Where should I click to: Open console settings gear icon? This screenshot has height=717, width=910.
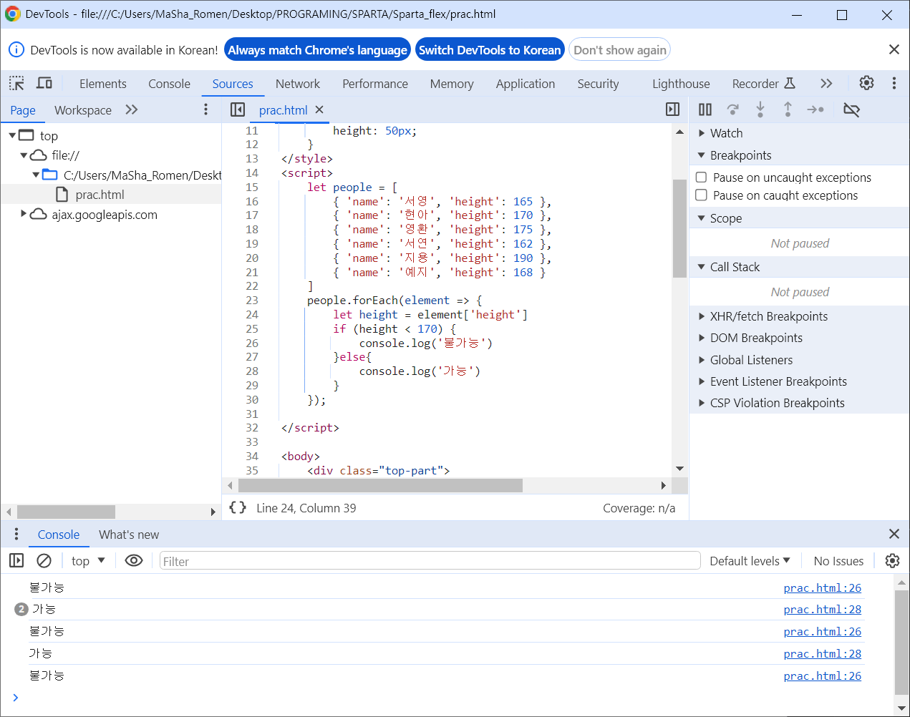coord(892,560)
